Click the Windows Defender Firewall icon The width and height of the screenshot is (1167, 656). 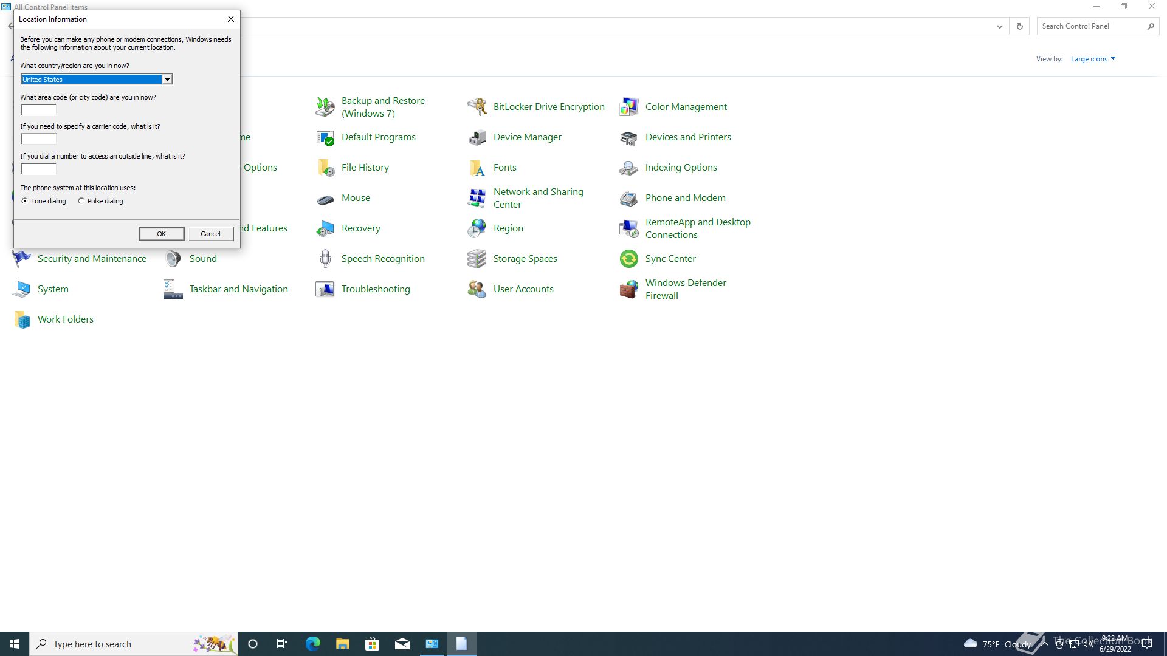tap(628, 289)
